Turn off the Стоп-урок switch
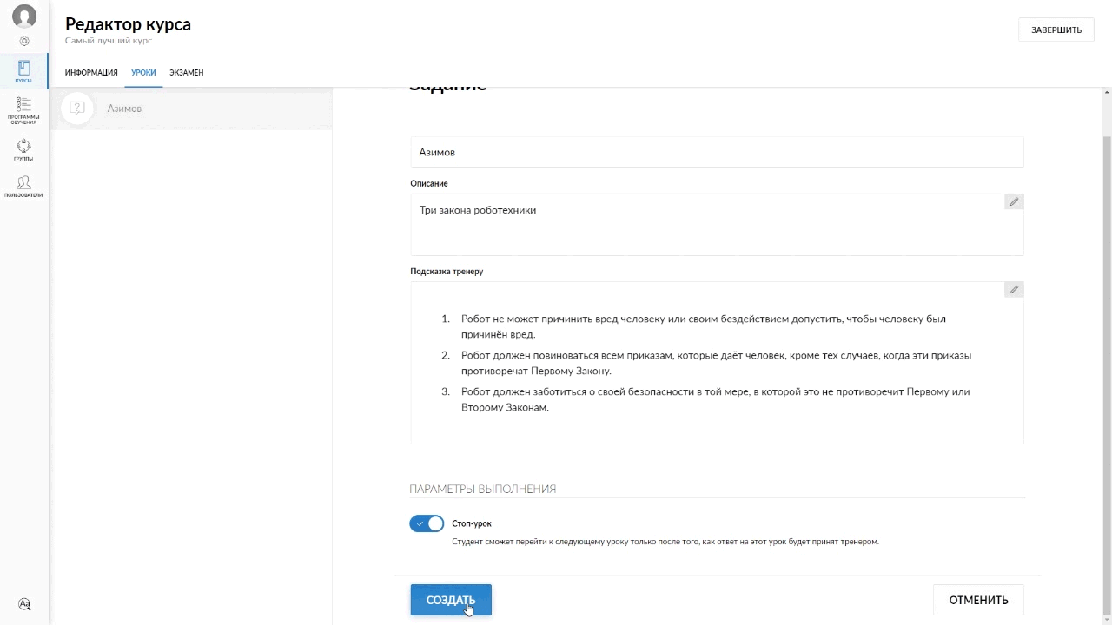 tap(427, 523)
